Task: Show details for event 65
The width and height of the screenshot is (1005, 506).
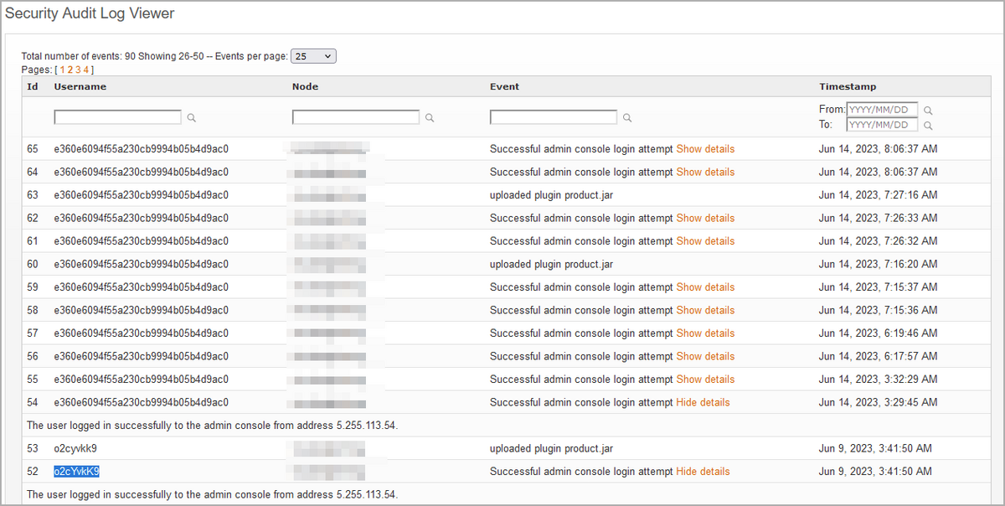Action: (x=704, y=148)
